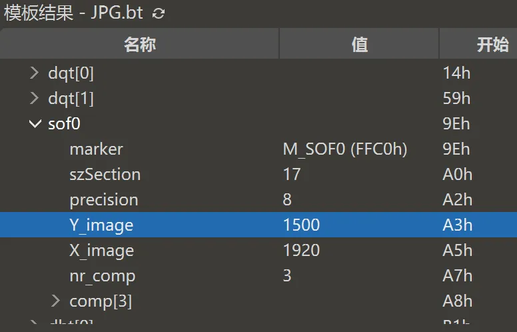Click the X_image value 1920
The height and width of the screenshot is (332, 517).
(301, 251)
